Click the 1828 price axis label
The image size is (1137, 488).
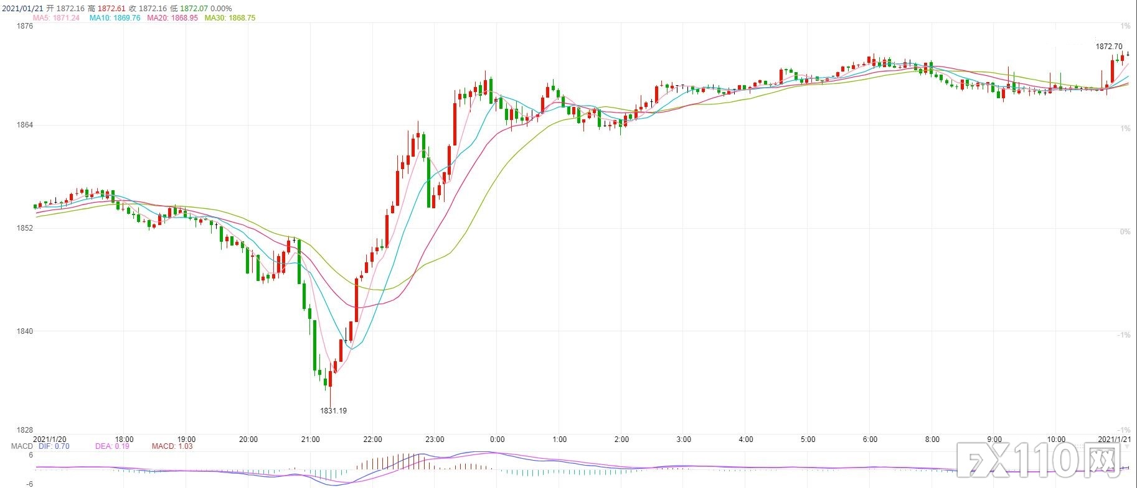(x=26, y=430)
